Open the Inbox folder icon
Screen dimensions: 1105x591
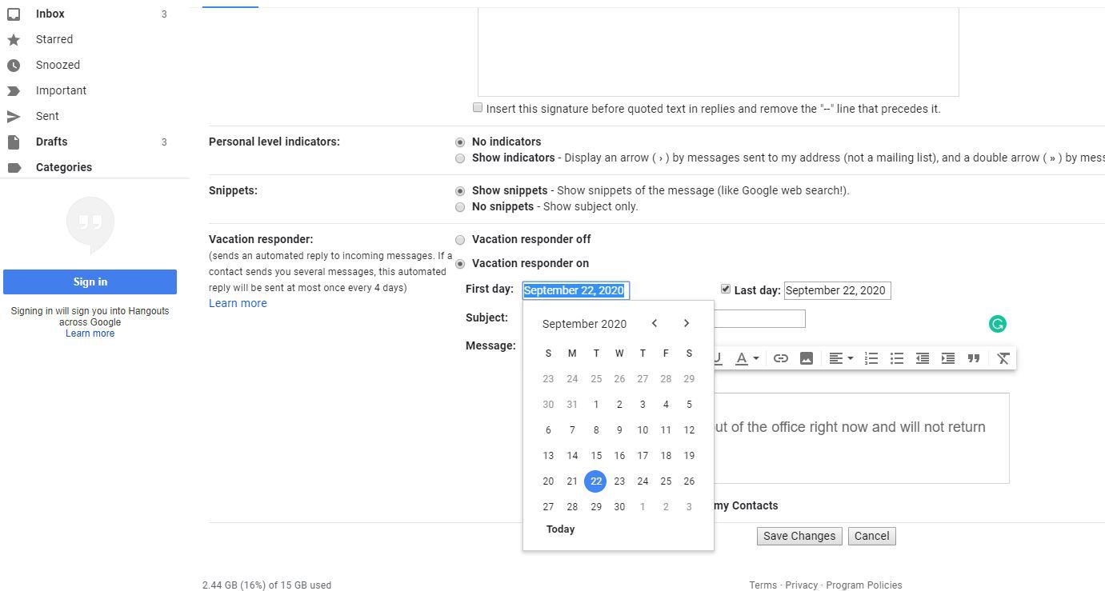pyautogui.click(x=14, y=14)
